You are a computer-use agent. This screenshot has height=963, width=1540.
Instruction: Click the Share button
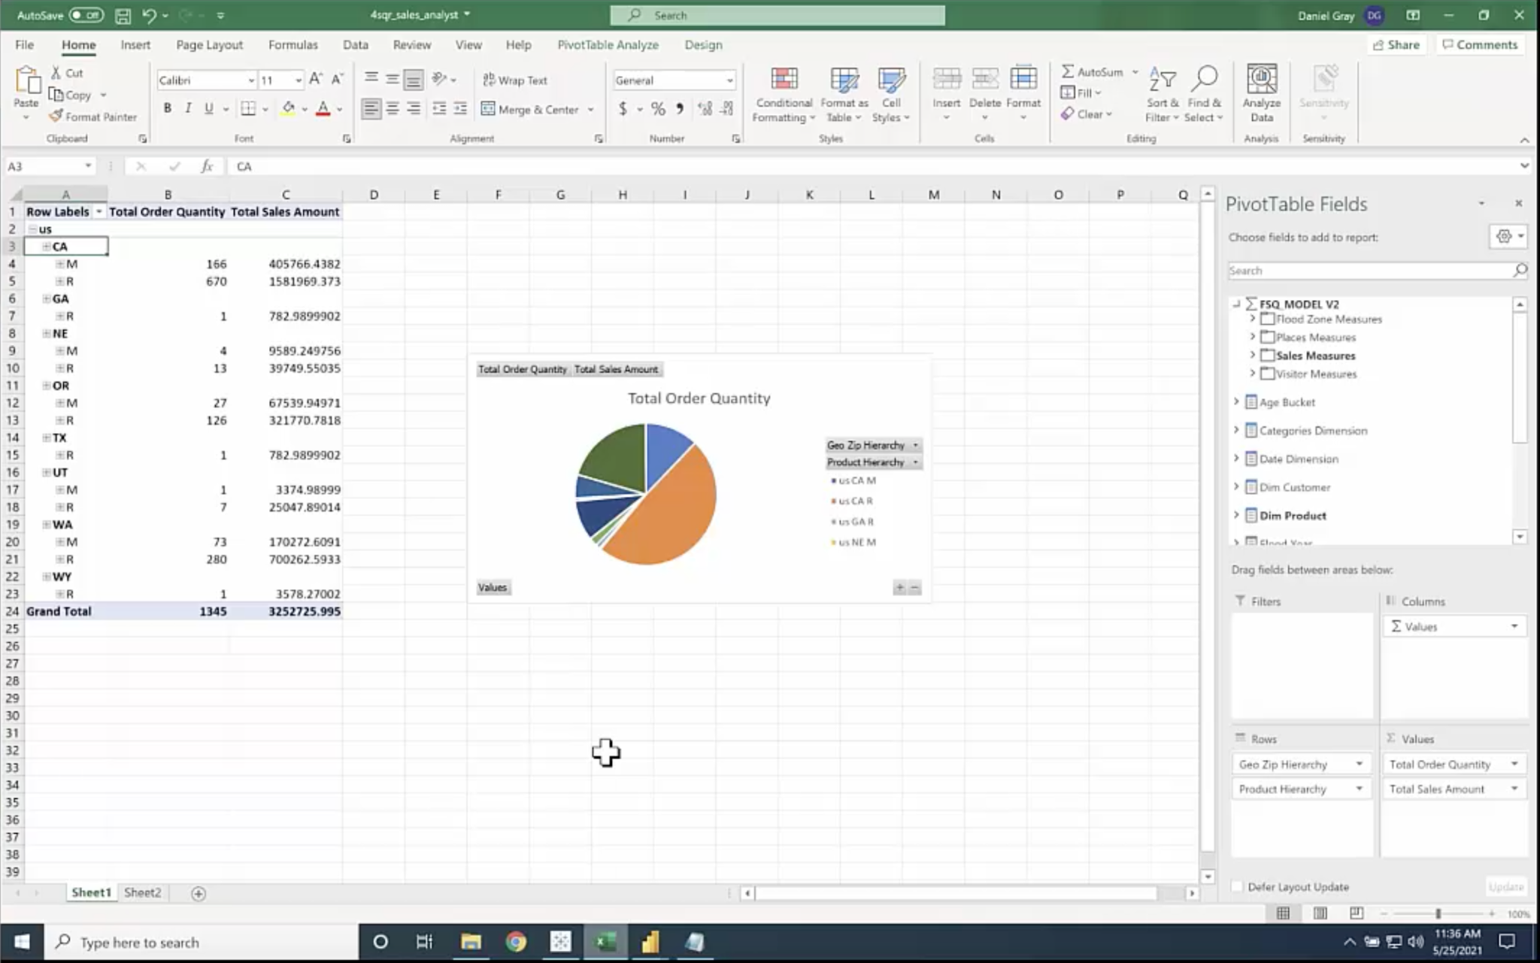coord(1396,45)
